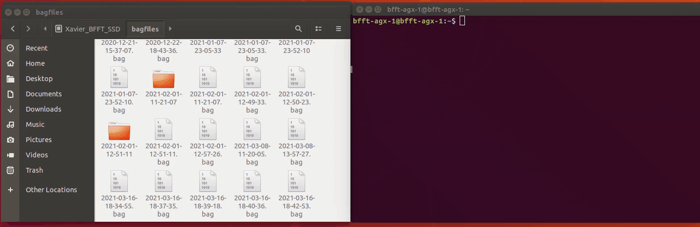Open search in the file manager
The width and height of the screenshot is (700, 227).
click(x=299, y=29)
